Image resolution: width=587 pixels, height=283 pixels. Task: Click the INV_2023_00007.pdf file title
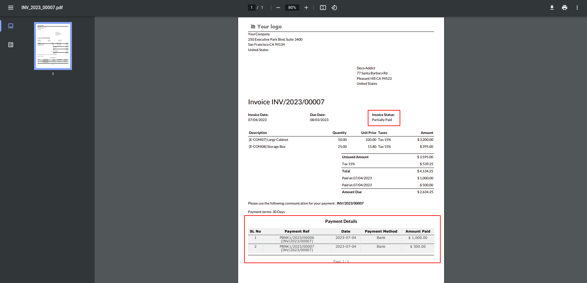coord(42,8)
